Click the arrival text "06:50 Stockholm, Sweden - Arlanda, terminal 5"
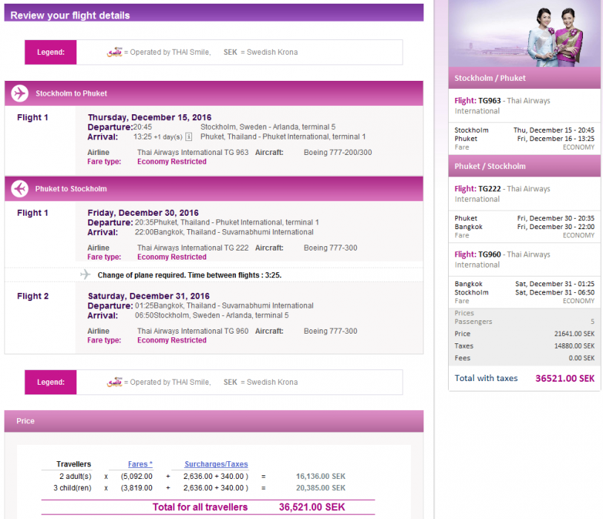The image size is (603, 519). pyautogui.click(x=212, y=316)
